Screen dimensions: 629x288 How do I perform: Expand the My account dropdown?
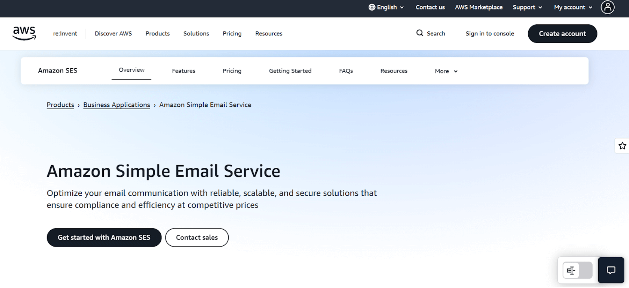[573, 7]
